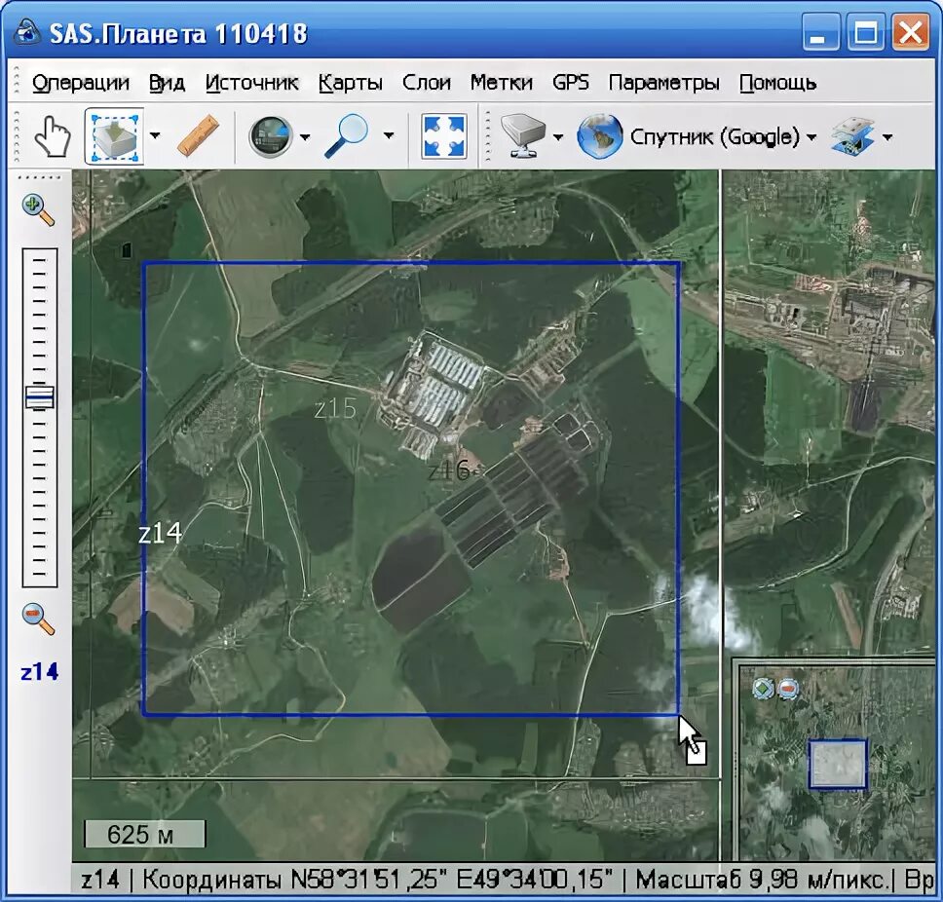Activate the rectangular selection tool
Screen dimensions: 943x902
[x=114, y=136]
